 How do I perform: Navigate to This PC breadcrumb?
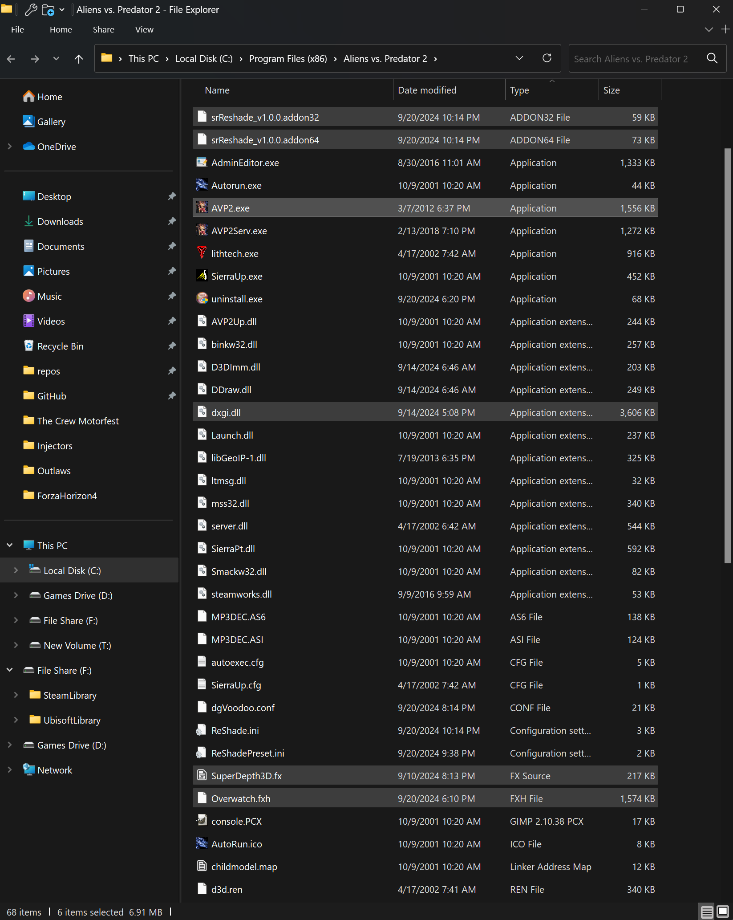point(143,59)
